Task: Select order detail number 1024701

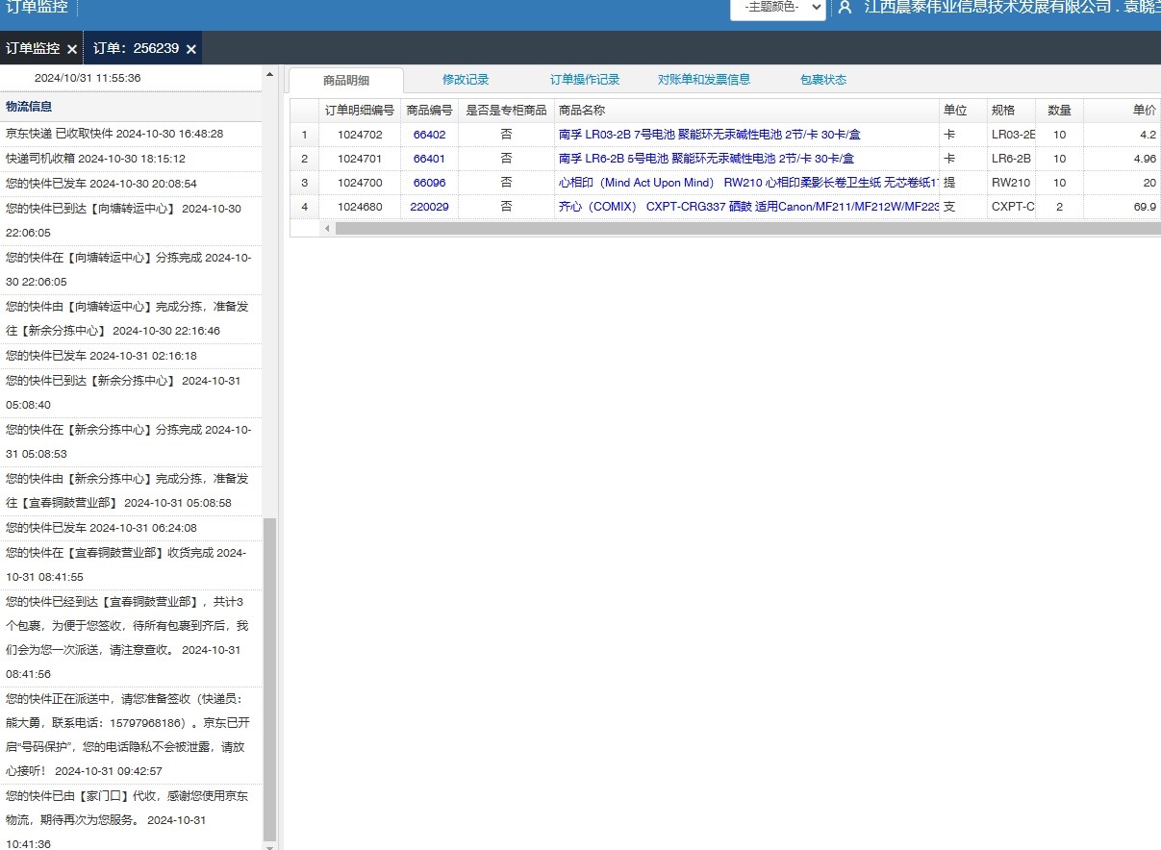Action: point(360,159)
